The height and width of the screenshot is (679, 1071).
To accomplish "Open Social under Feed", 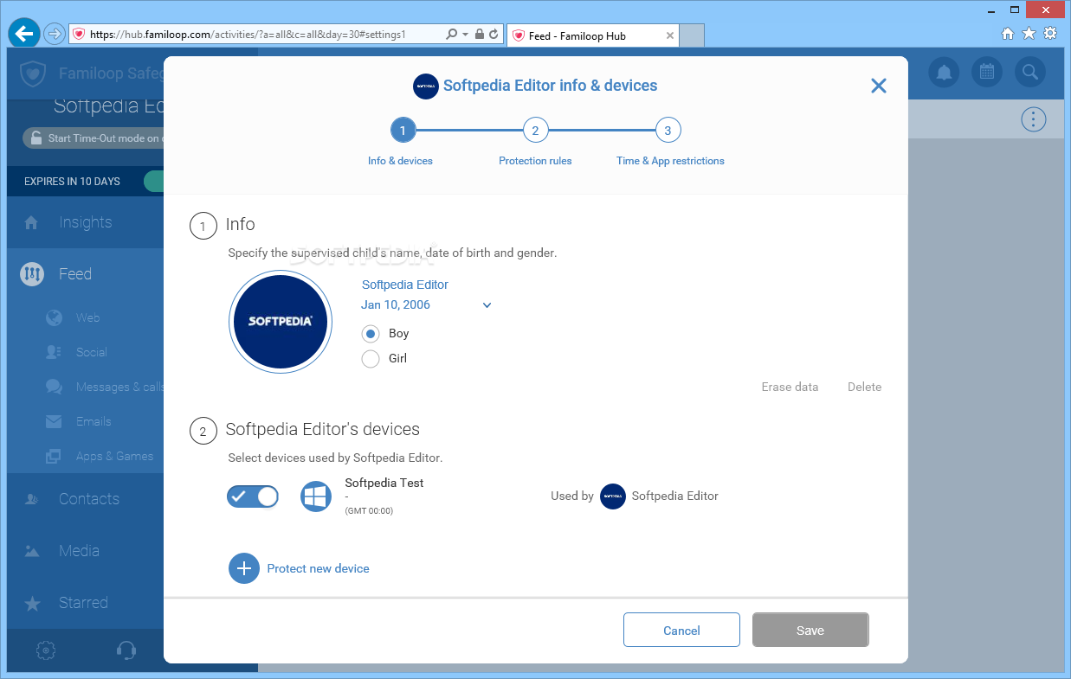I will point(91,352).
